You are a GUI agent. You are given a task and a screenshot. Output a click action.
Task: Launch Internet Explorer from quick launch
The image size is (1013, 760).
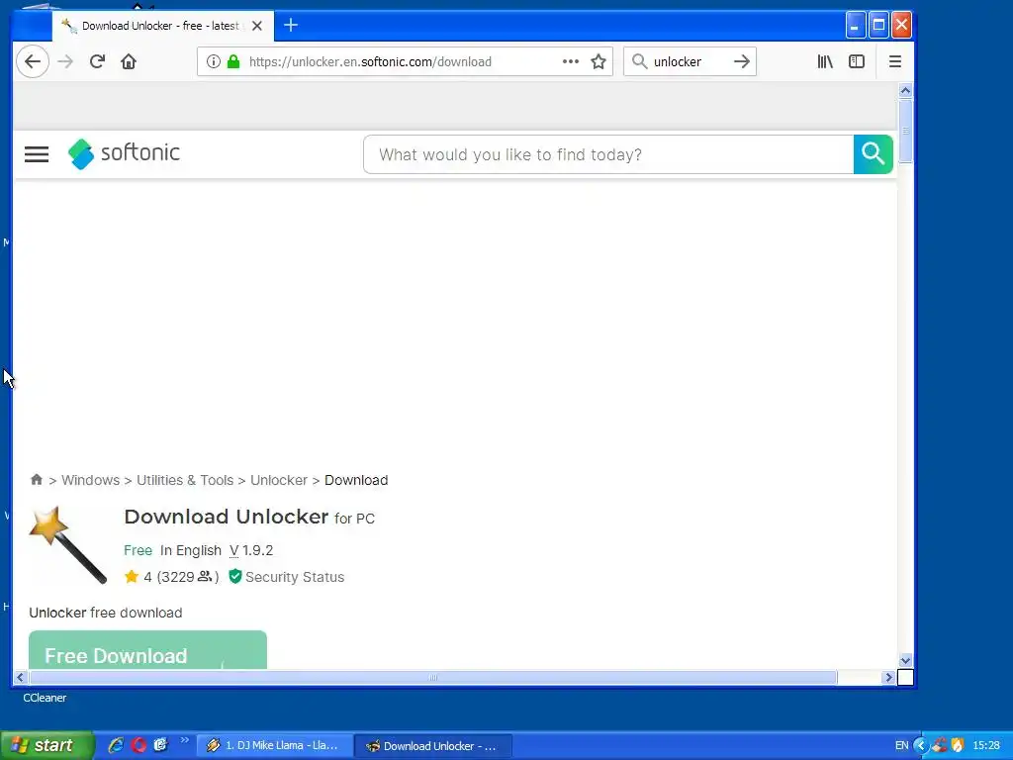pos(116,745)
